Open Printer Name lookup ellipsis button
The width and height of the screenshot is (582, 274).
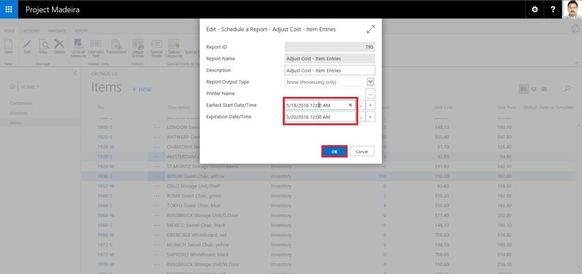click(x=370, y=93)
